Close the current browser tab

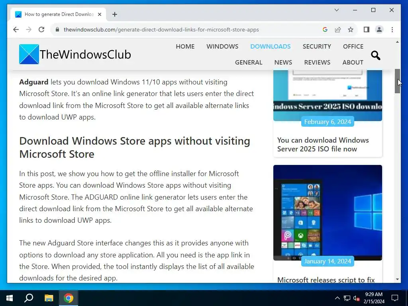click(99, 14)
